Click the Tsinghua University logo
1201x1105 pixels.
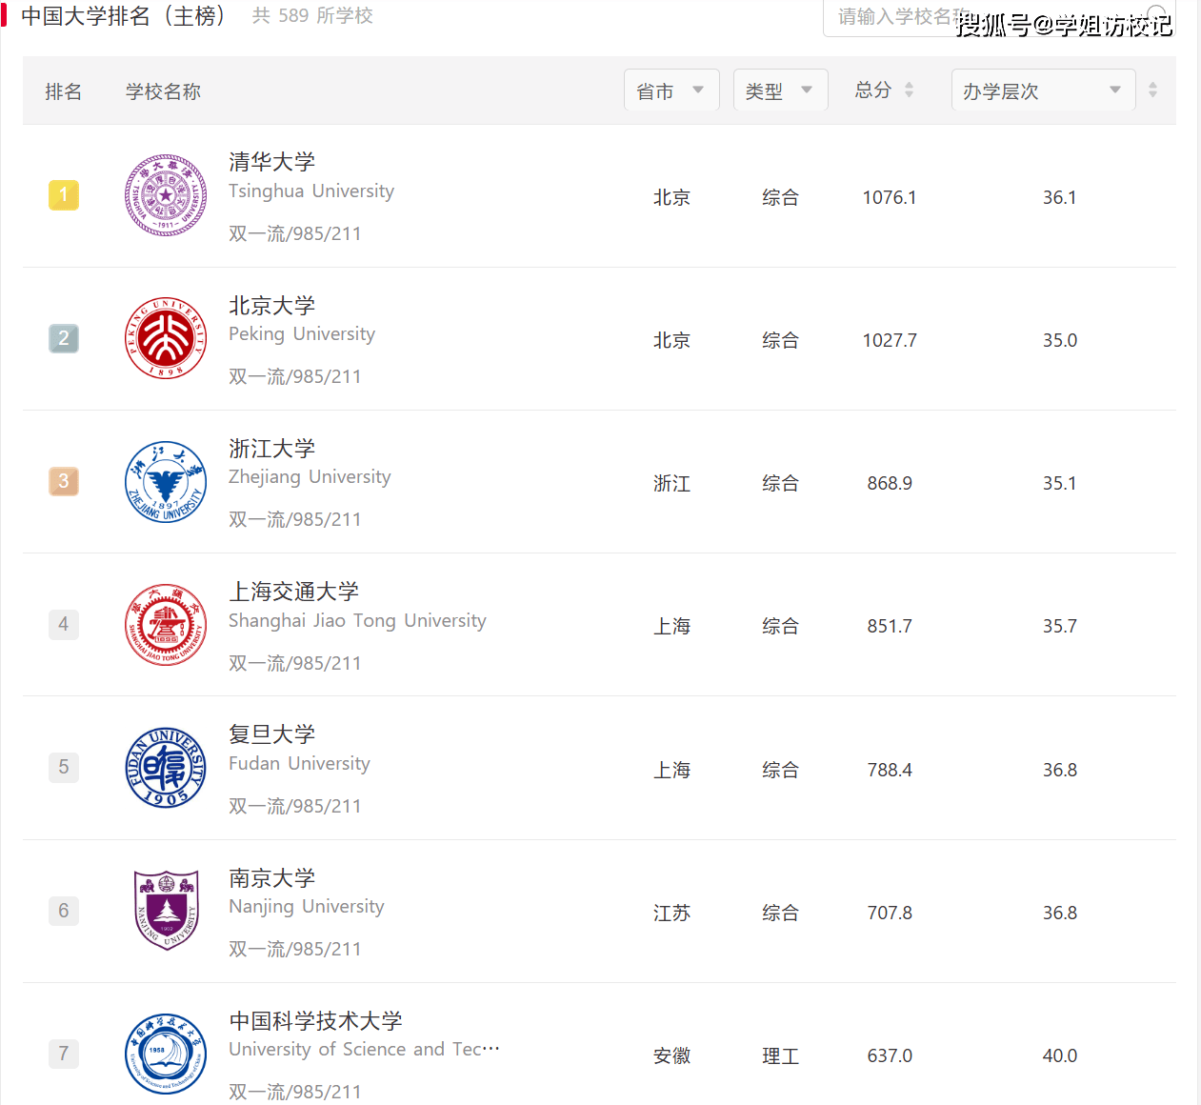point(166,195)
